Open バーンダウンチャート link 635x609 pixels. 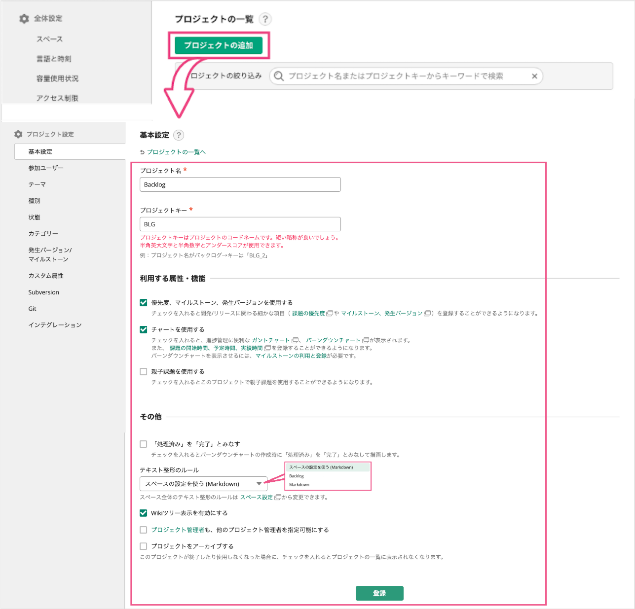coord(333,340)
